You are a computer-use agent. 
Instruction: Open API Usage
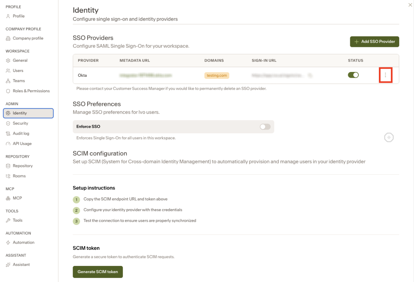(x=22, y=144)
